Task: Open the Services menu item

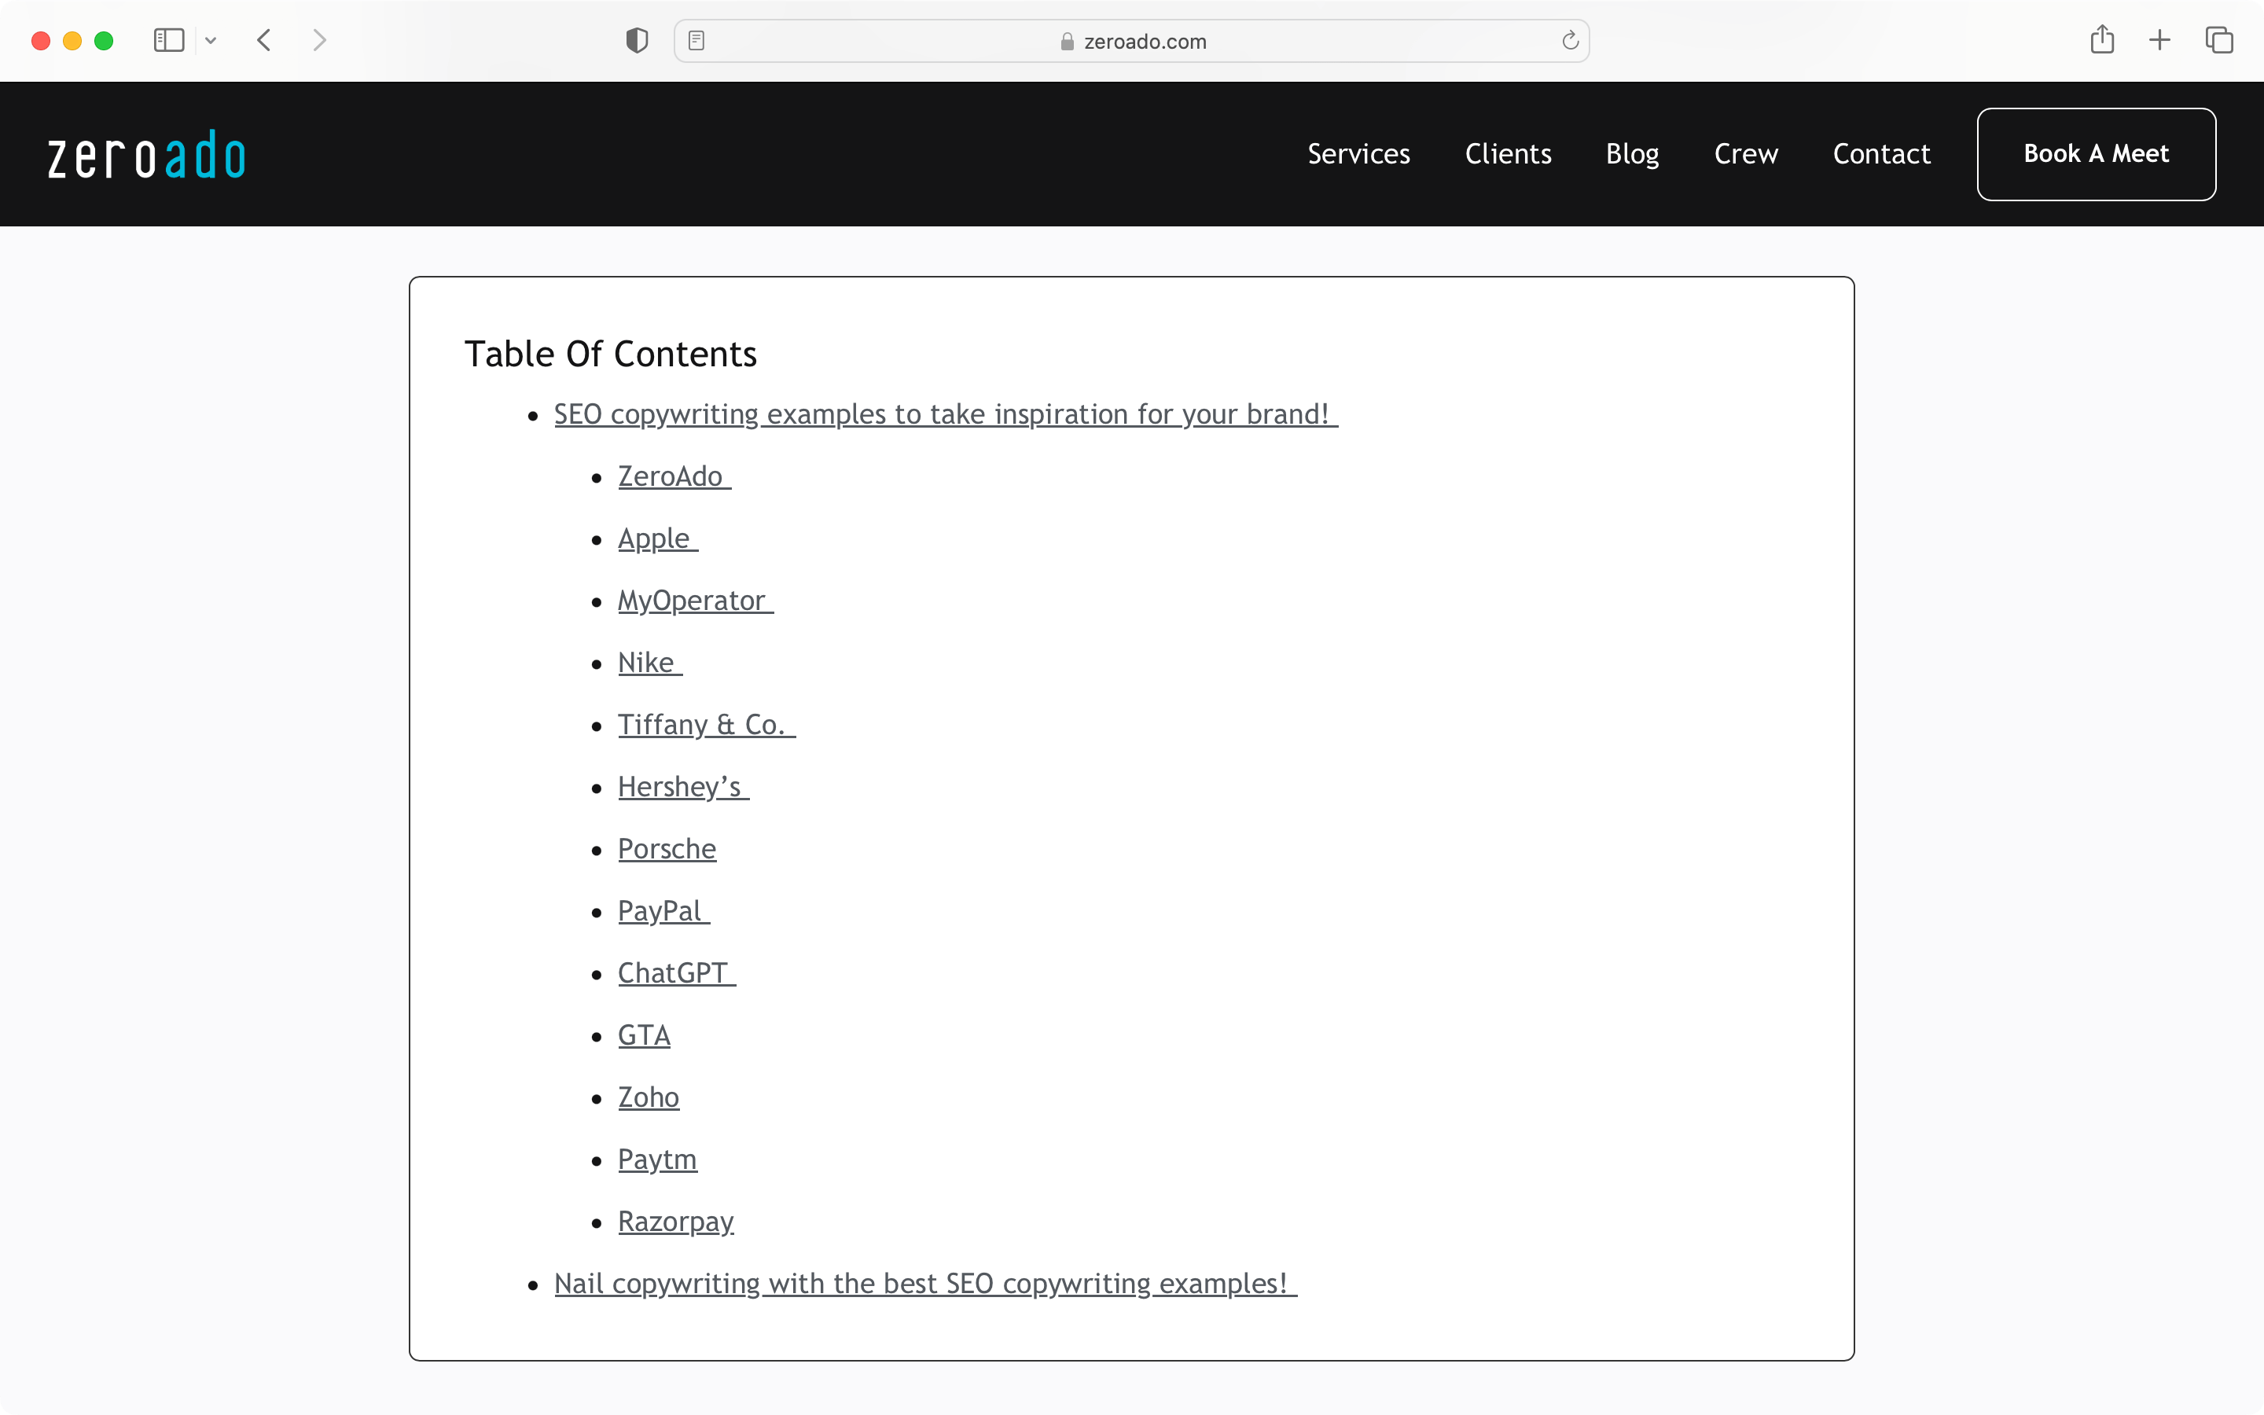Action: 1358,153
